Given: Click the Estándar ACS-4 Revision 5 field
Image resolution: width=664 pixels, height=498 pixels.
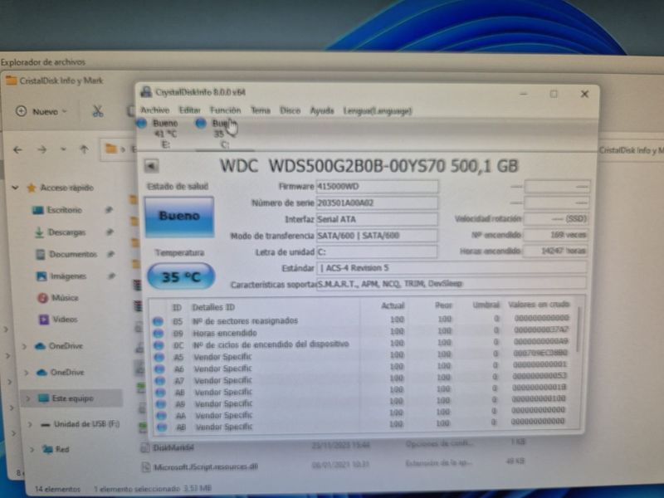Looking at the screenshot, I should tap(452, 267).
